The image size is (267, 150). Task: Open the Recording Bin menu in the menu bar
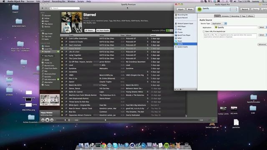tap(58, 1)
